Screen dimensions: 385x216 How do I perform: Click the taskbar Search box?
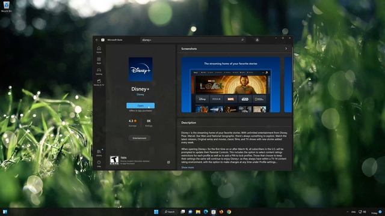click(x=170, y=212)
